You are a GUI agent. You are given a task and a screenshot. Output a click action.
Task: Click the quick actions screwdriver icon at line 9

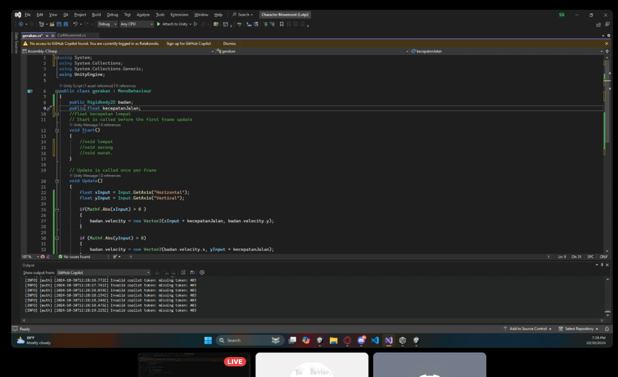point(49,108)
